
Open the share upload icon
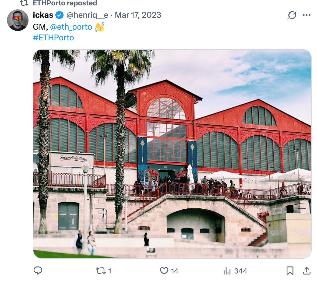[307, 271]
